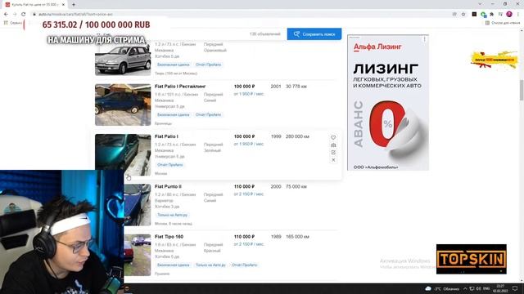Screen dimensions: 524x294
Task: Show hidden system tray icons chevron
Action: (x=465, y=288)
